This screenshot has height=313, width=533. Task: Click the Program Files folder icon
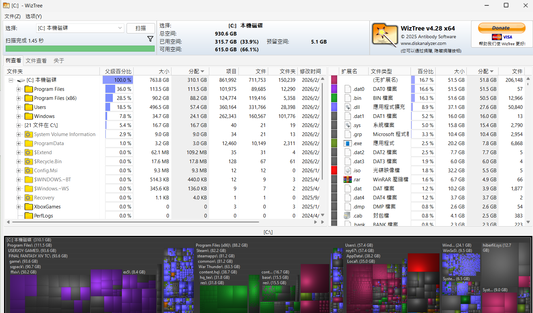click(x=29, y=89)
